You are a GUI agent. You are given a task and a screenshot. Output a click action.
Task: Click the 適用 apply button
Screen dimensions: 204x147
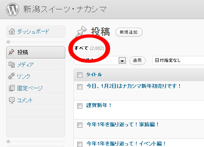point(137,60)
